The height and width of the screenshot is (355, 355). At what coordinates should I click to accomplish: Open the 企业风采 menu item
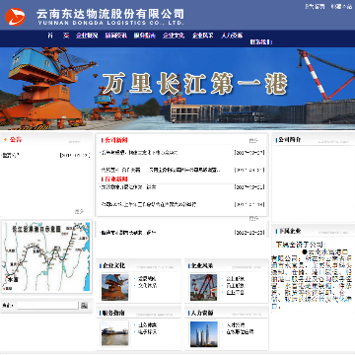click(x=202, y=35)
